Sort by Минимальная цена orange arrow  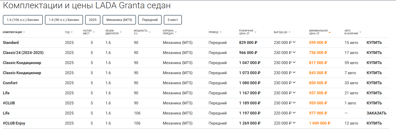330,32
